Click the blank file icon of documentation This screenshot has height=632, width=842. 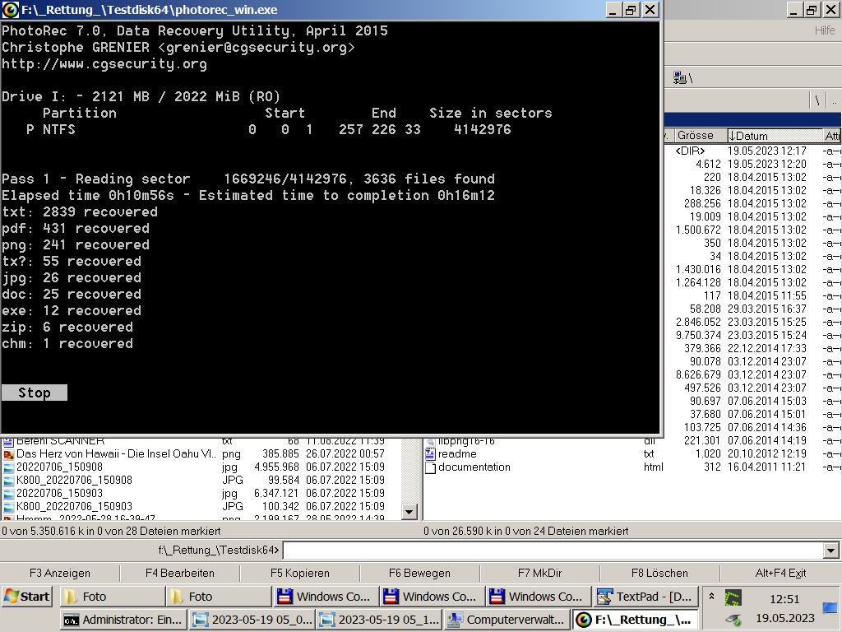coord(430,467)
